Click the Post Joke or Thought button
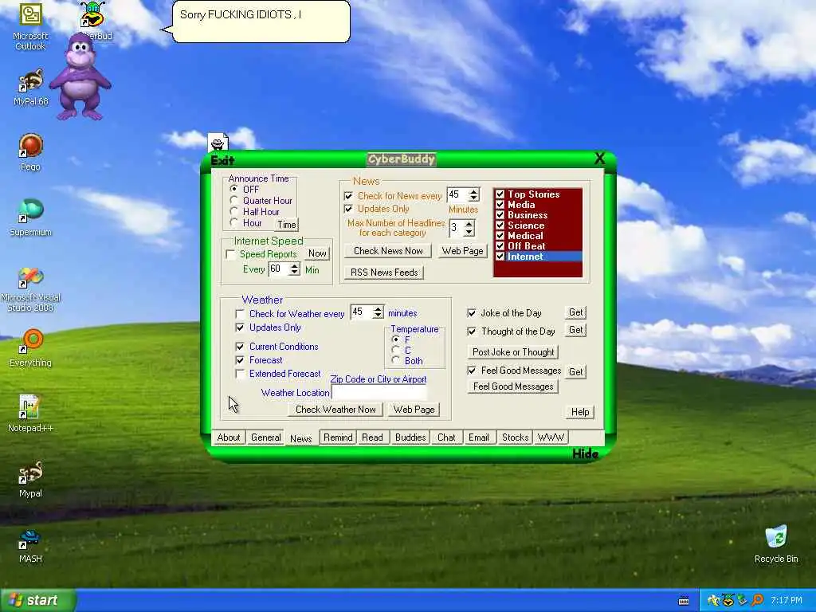This screenshot has width=816, height=612. [x=513, y=352]
